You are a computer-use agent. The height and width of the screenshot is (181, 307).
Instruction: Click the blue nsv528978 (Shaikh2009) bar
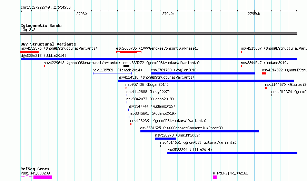point(166,139)
